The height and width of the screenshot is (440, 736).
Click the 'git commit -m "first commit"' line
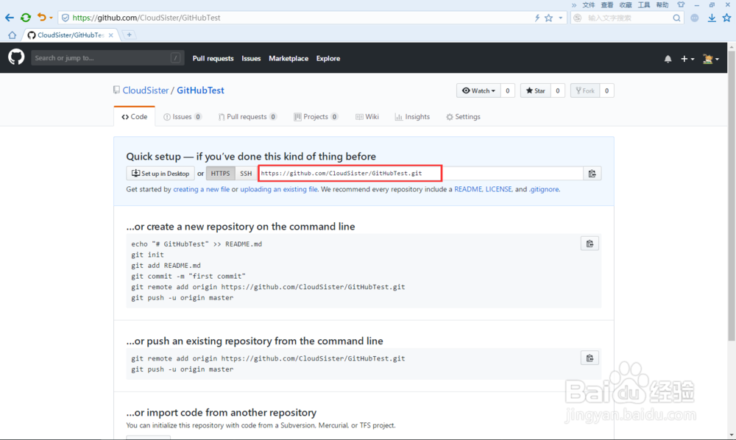(x=188, y=277)
